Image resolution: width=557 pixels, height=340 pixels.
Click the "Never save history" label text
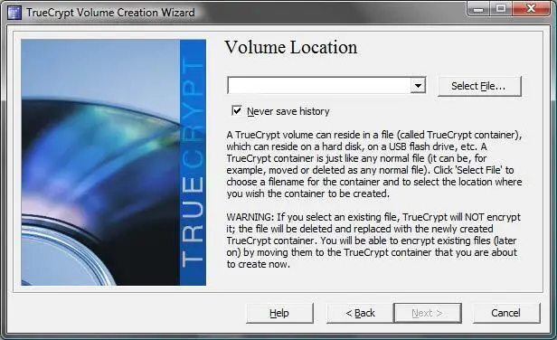pyautogui.click(x=288, y=111)
